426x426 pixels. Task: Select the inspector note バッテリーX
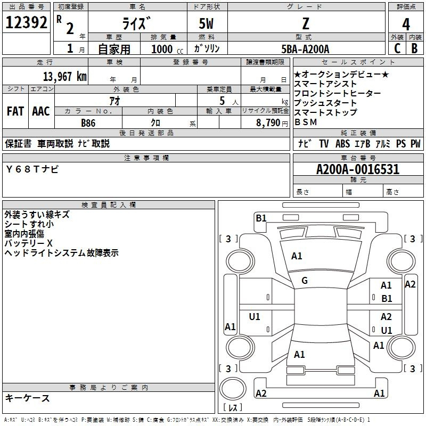pyautogui.click(x=28, y=243)
